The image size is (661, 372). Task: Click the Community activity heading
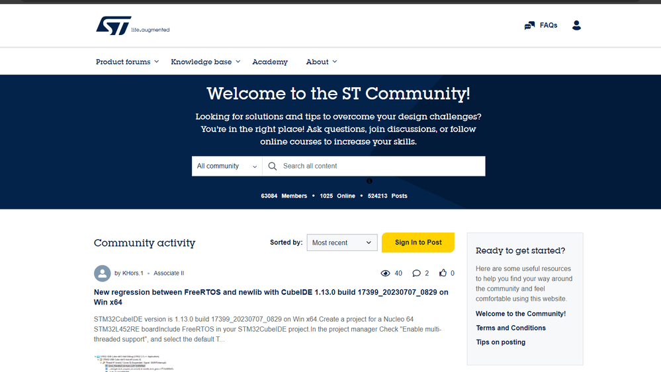(145, 242)
